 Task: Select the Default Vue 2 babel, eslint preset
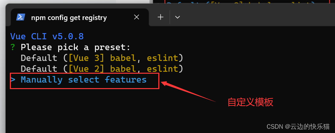coord(102,69)
